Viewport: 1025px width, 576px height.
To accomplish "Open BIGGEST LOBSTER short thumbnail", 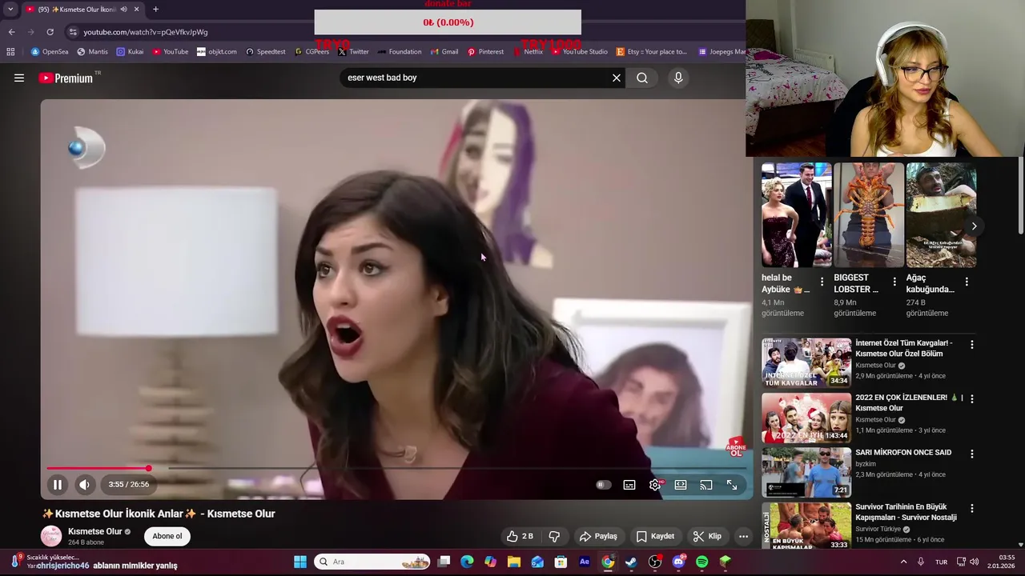I will 869,215.
